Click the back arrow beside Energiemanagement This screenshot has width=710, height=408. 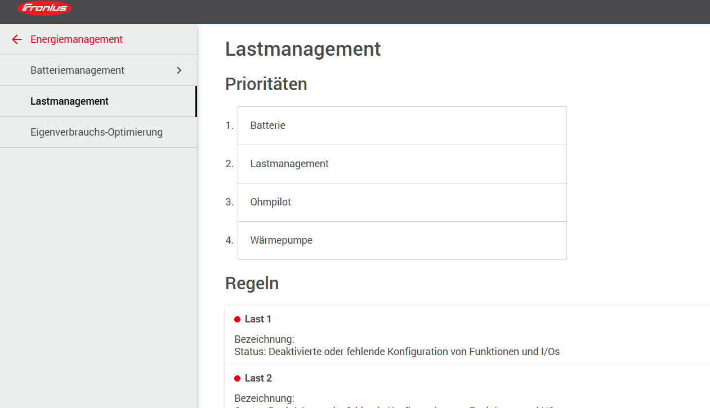coord(17,39)
